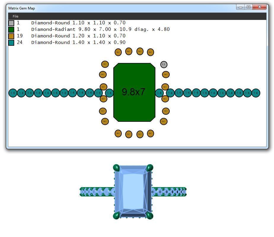Click the green 9.8x7 radiant center stone
The image size is (274, 237).
[x=134, y=92]
